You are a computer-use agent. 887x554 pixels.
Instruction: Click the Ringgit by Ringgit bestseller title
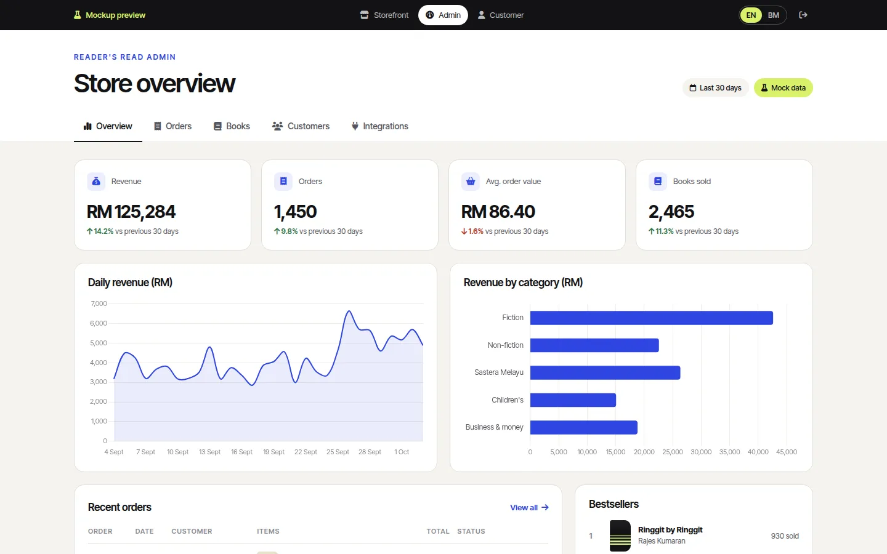coord(670,530)
